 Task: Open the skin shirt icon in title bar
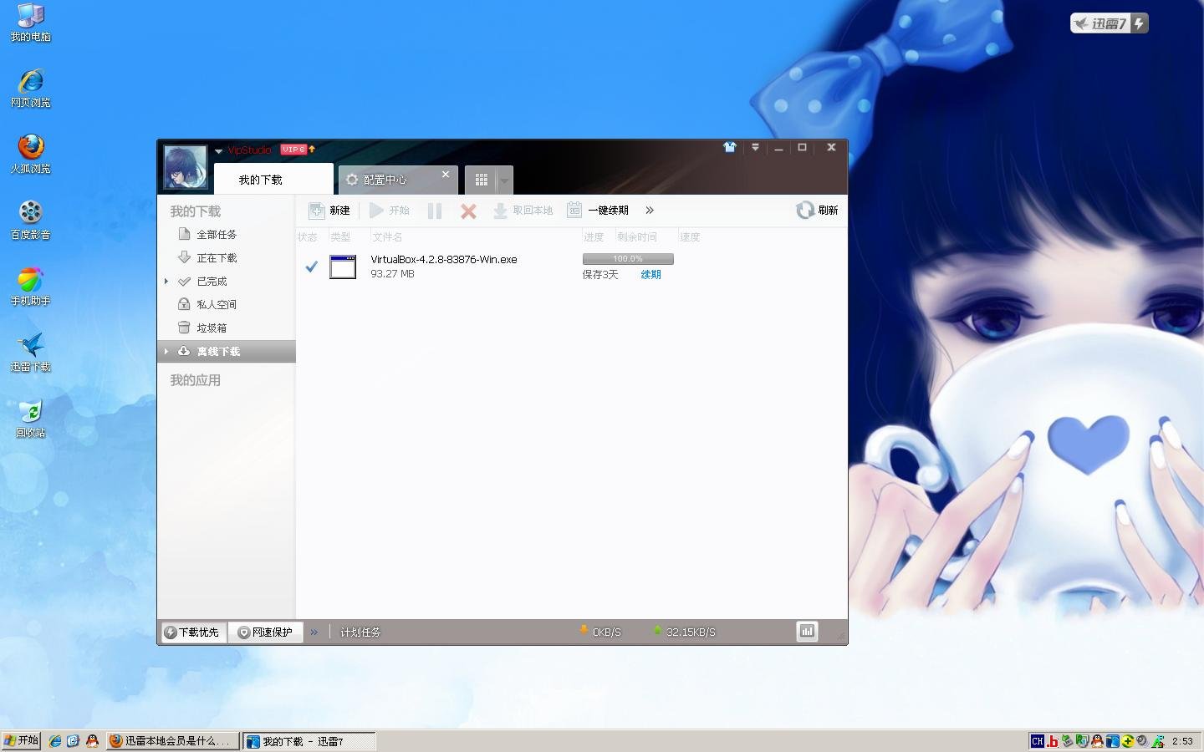tap(730, 148)
